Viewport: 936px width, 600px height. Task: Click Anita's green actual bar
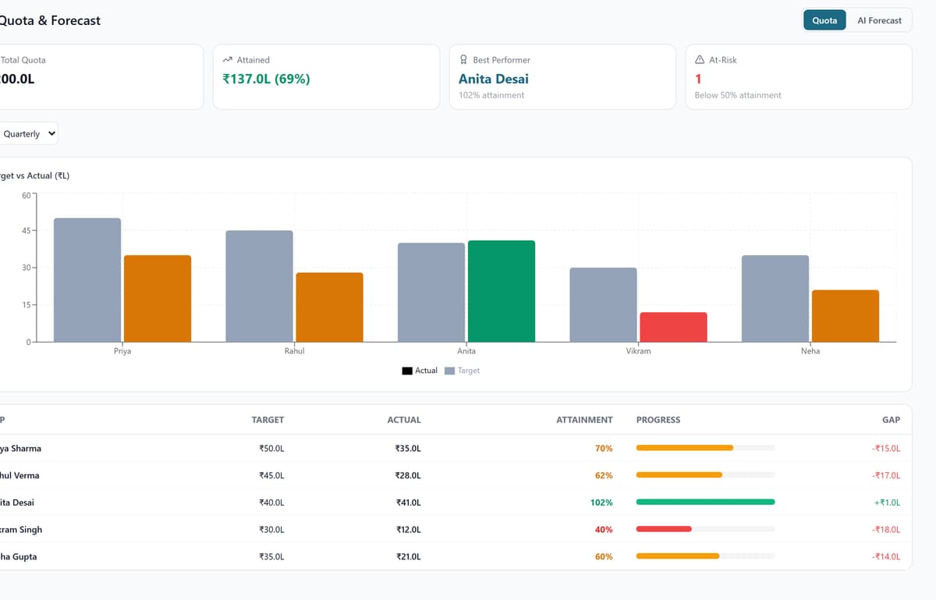click(502, 291)
